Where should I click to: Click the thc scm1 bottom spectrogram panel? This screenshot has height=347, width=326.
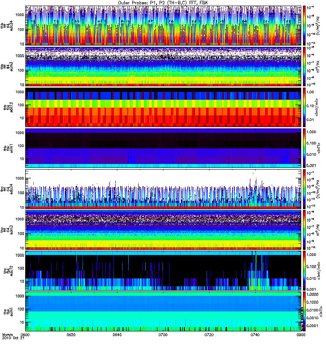pyautogui.click(x=163, y=311)
